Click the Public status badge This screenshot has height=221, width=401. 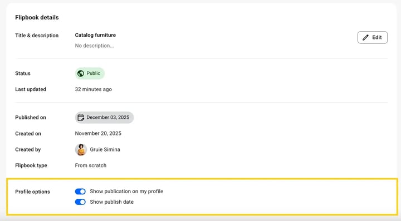(90, 73)
